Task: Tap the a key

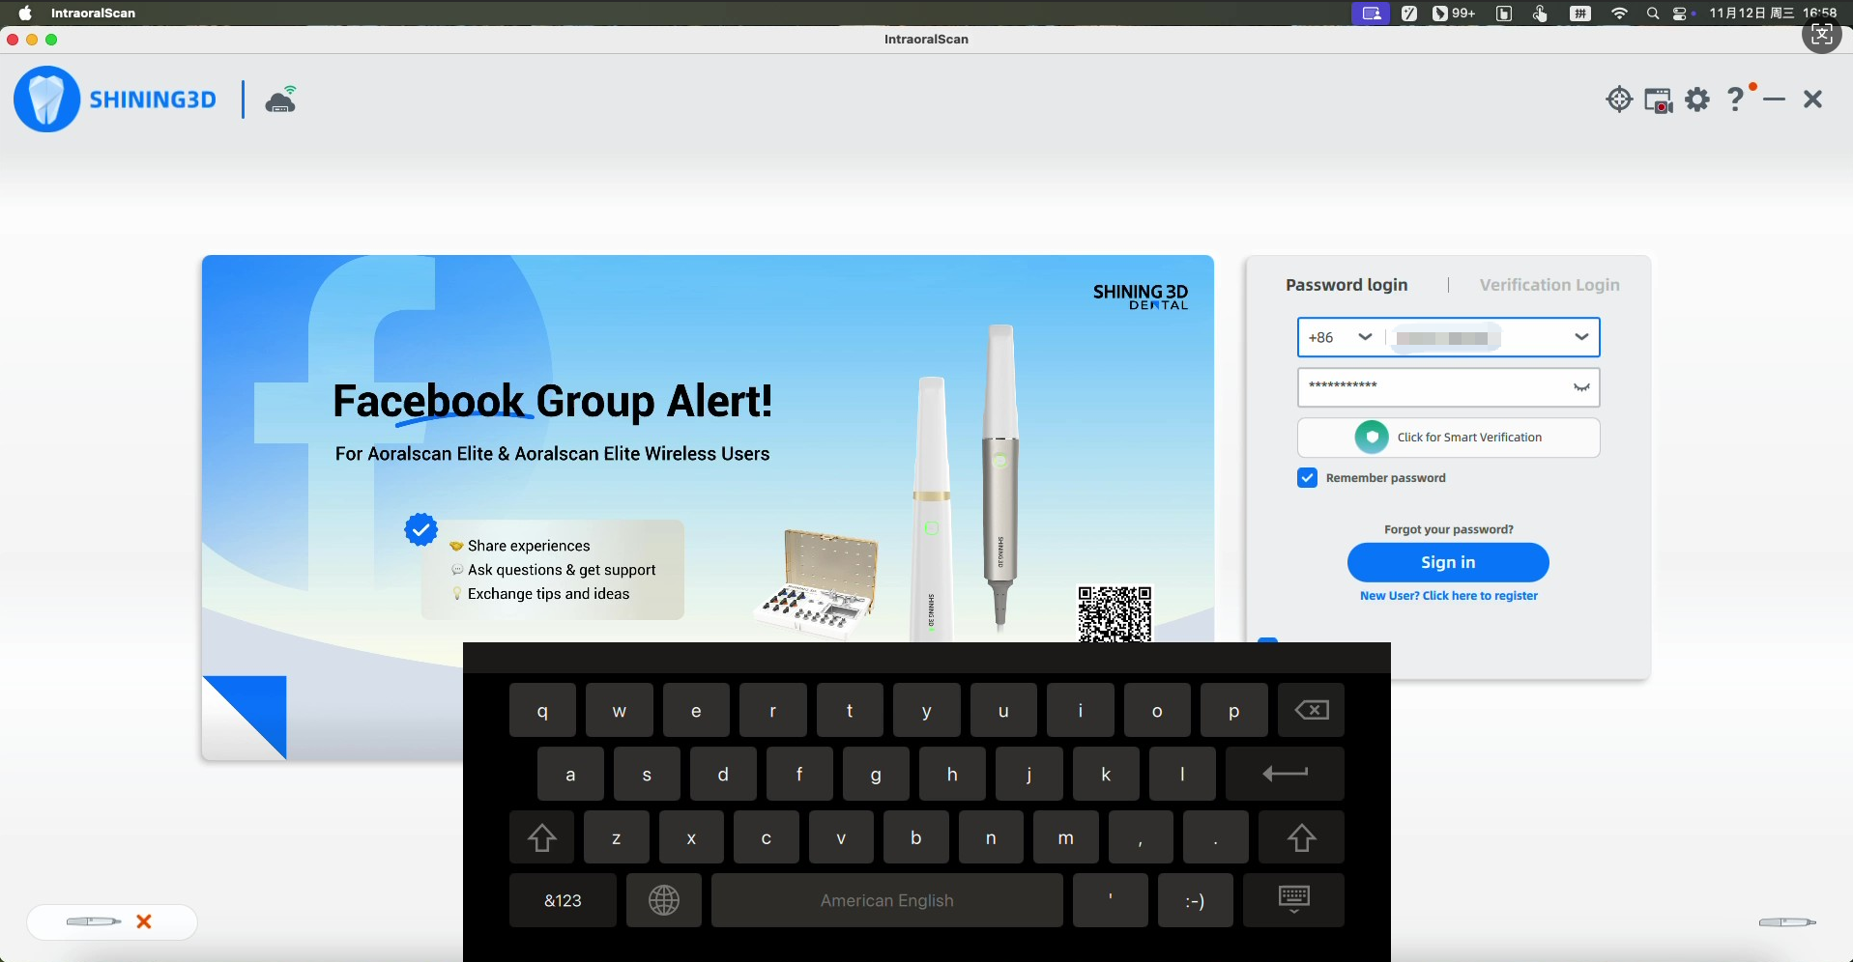Action: 570,774
